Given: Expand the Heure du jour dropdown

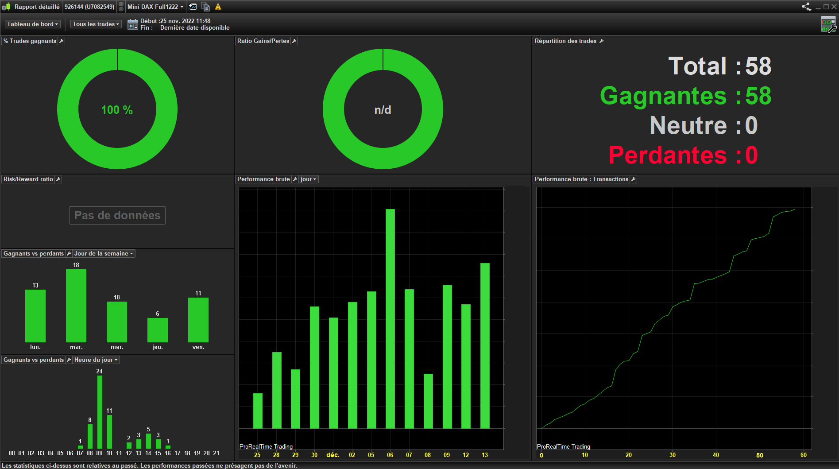Looking at the screenshot, I should tap(96, 360).
